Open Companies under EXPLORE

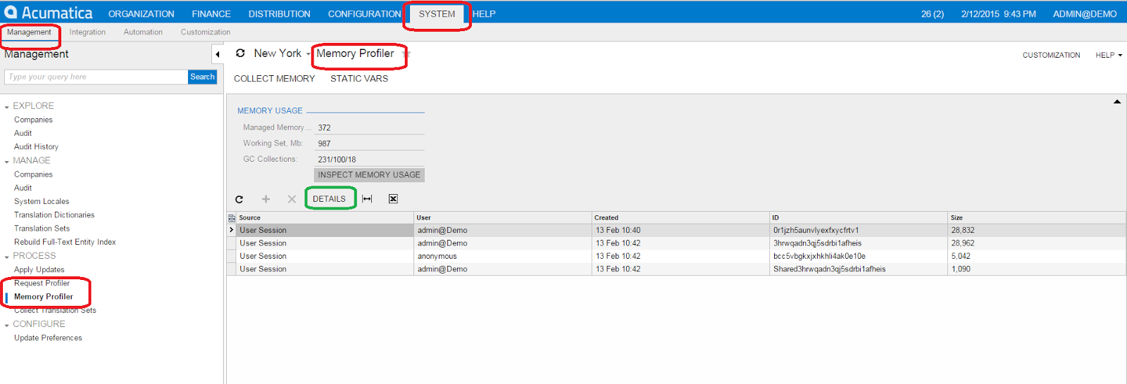pos(33,120)
